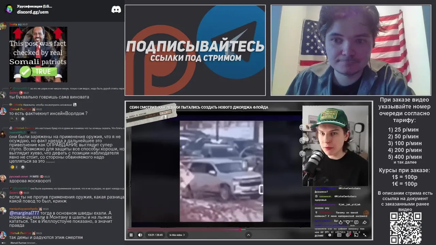Mute the video with the speaker icon
Viewport: 436px width, 245px height.
tap(140, 235)
